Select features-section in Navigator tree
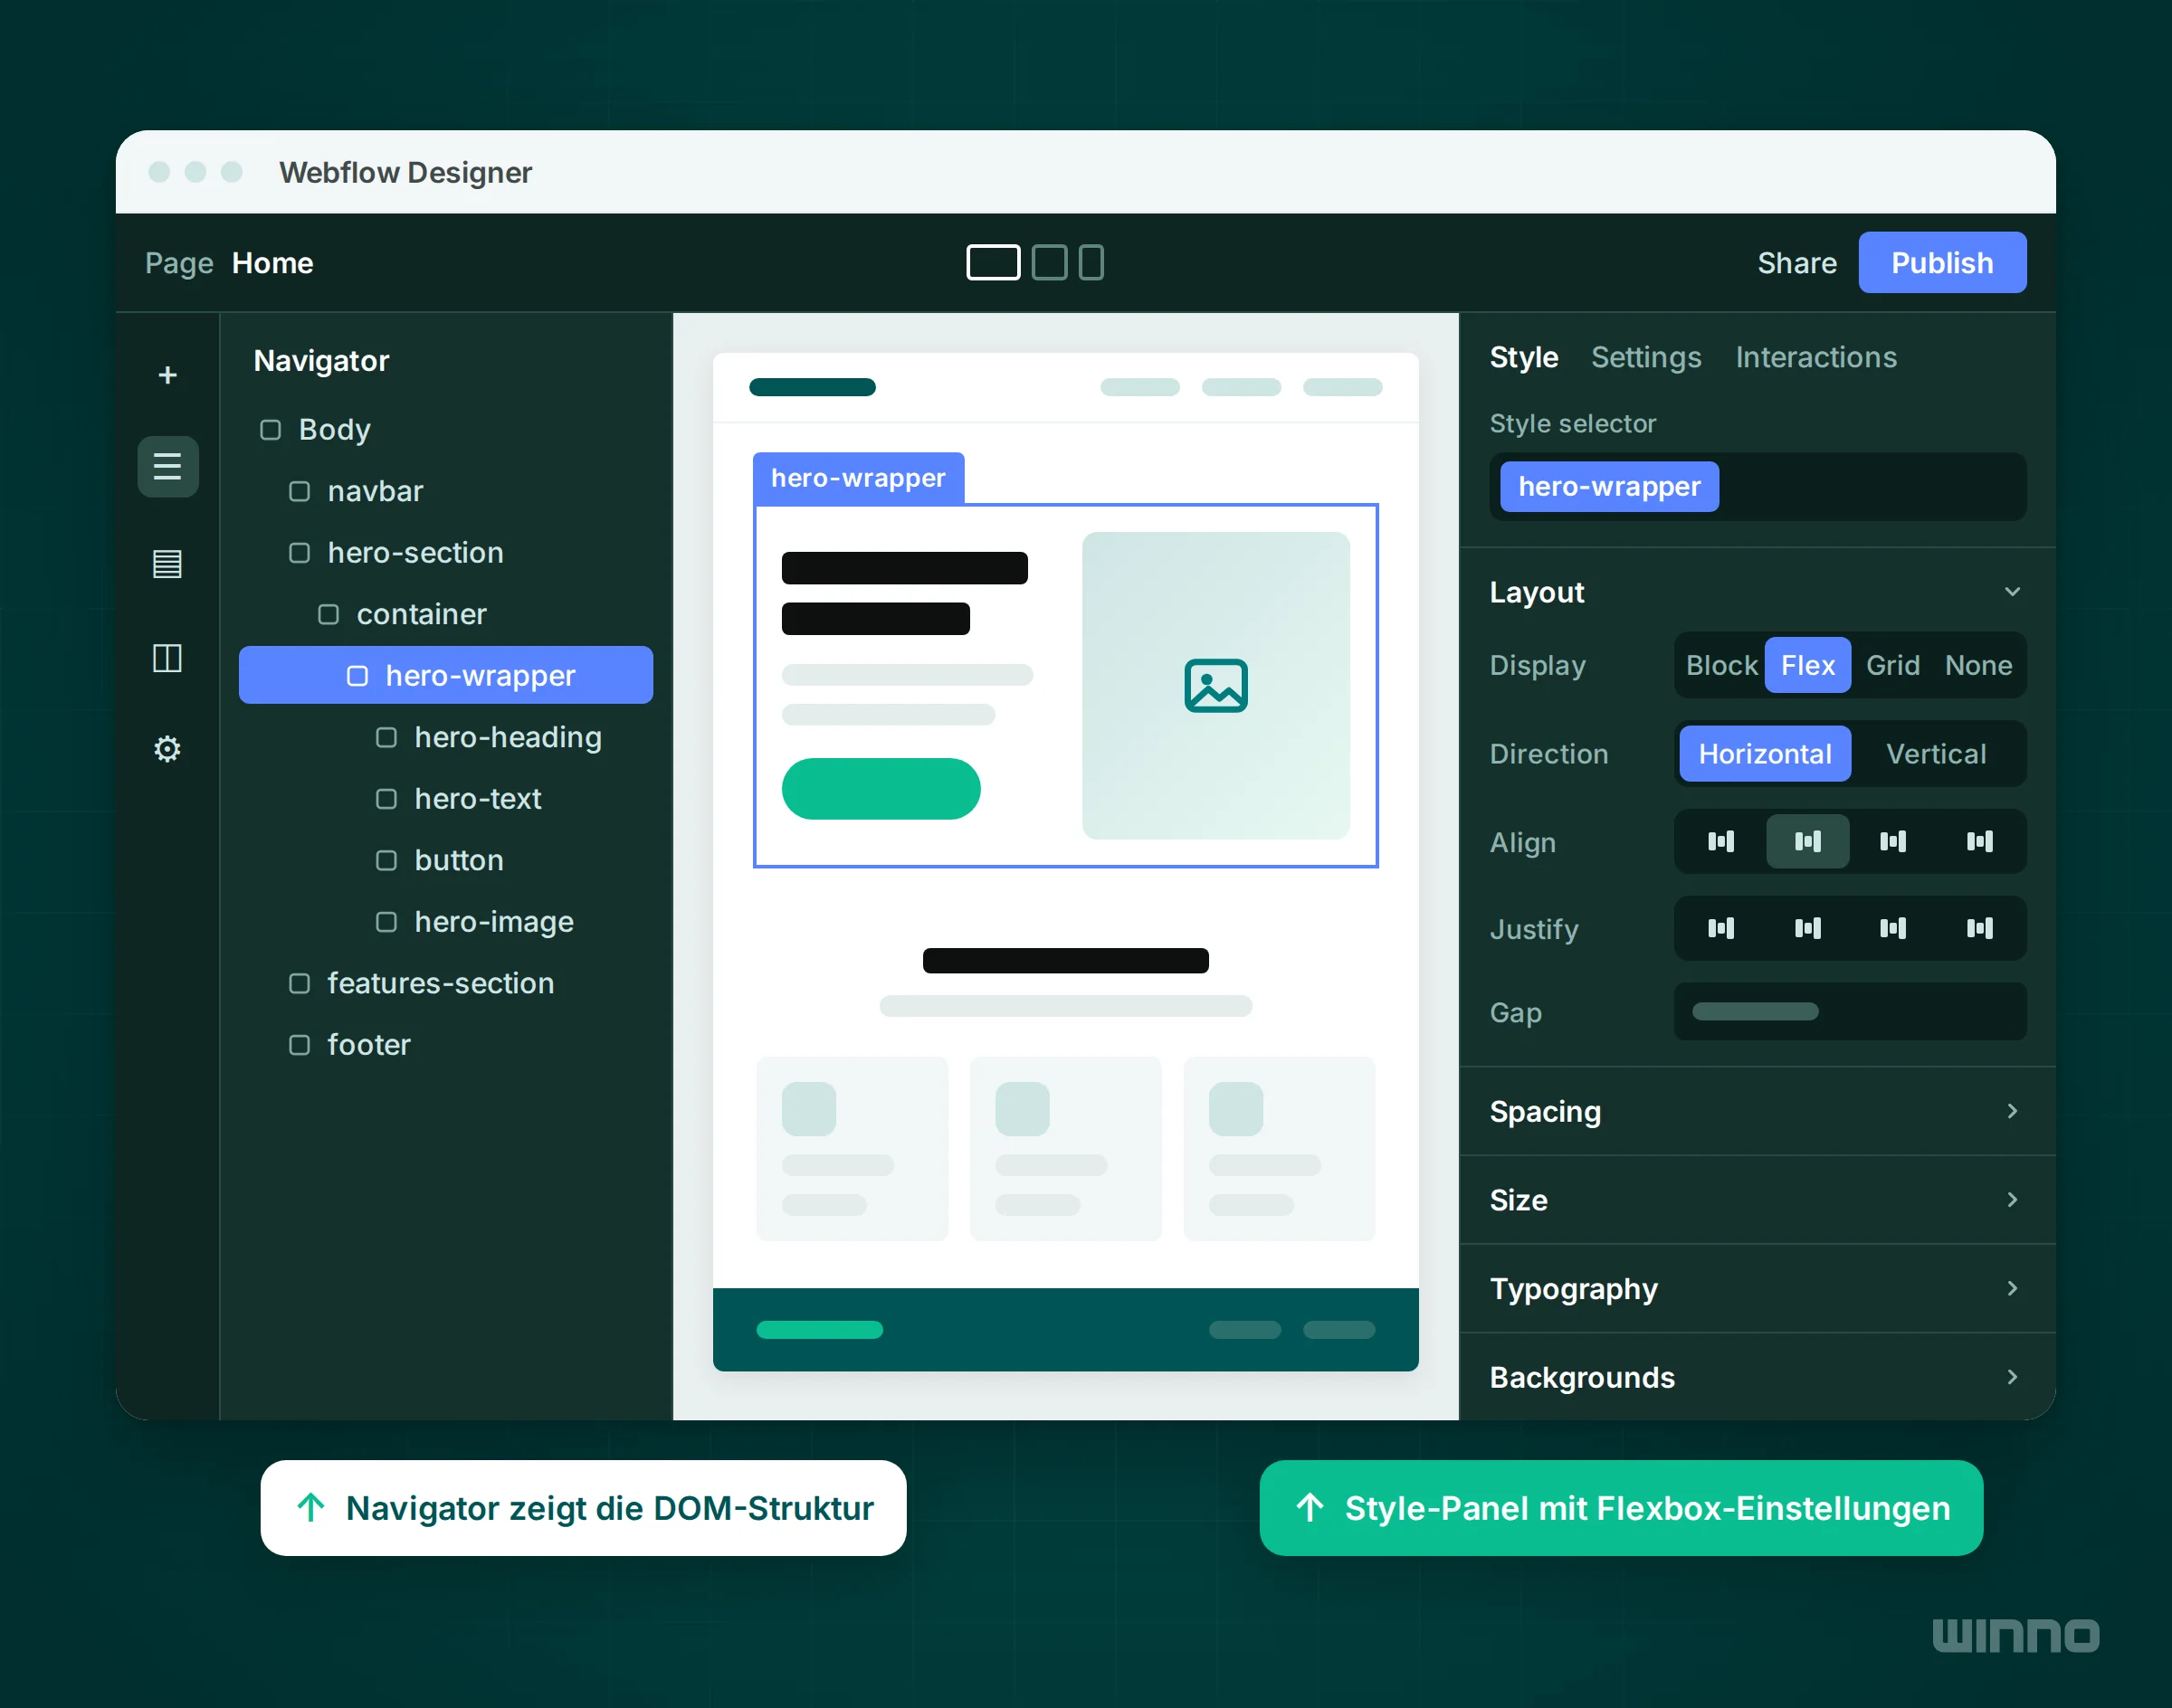 446,983
